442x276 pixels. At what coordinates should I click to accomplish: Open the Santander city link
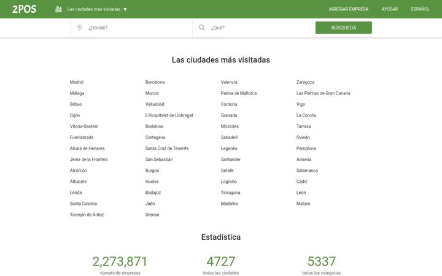(231, 159)
